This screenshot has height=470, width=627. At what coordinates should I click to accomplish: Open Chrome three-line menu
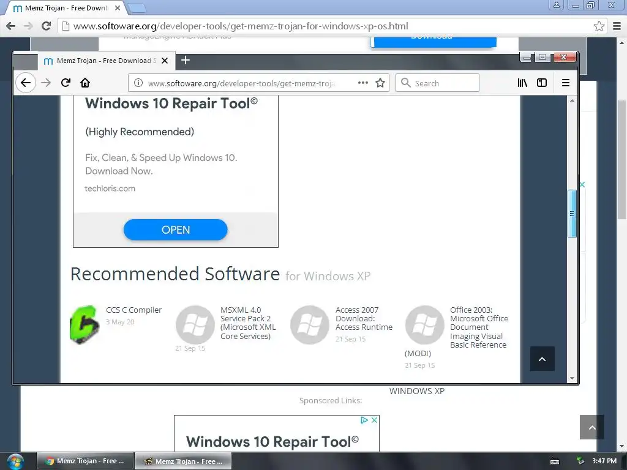point(617,26)
